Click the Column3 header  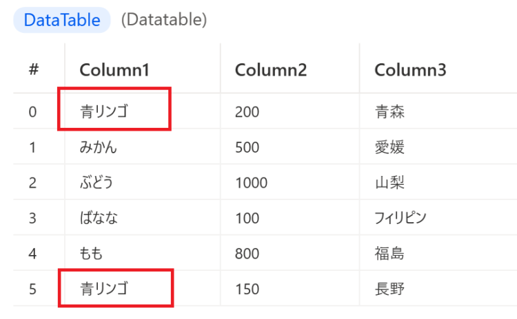coord(410,69)
